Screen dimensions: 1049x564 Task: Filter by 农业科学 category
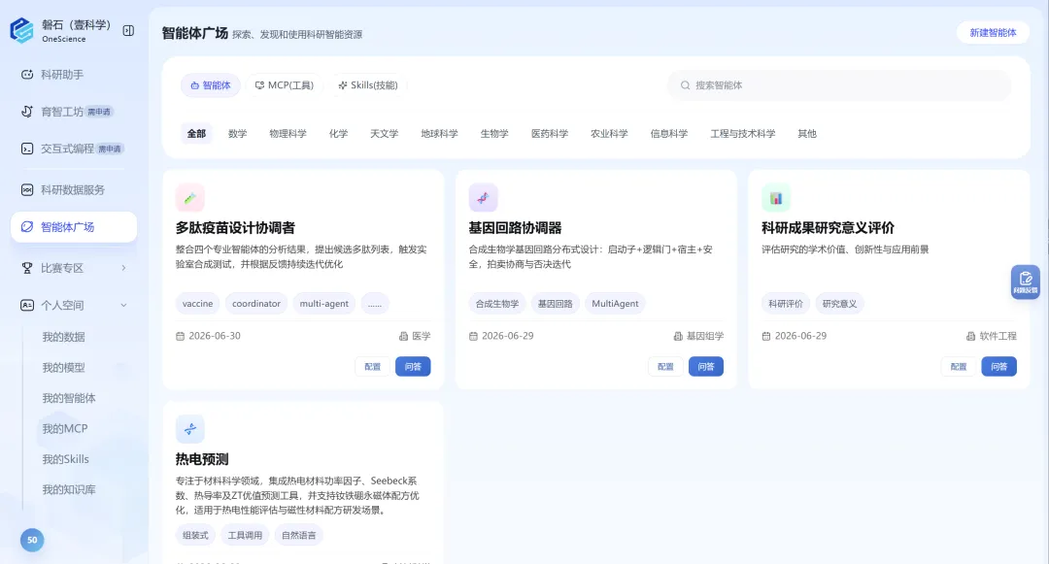point(609,134)
